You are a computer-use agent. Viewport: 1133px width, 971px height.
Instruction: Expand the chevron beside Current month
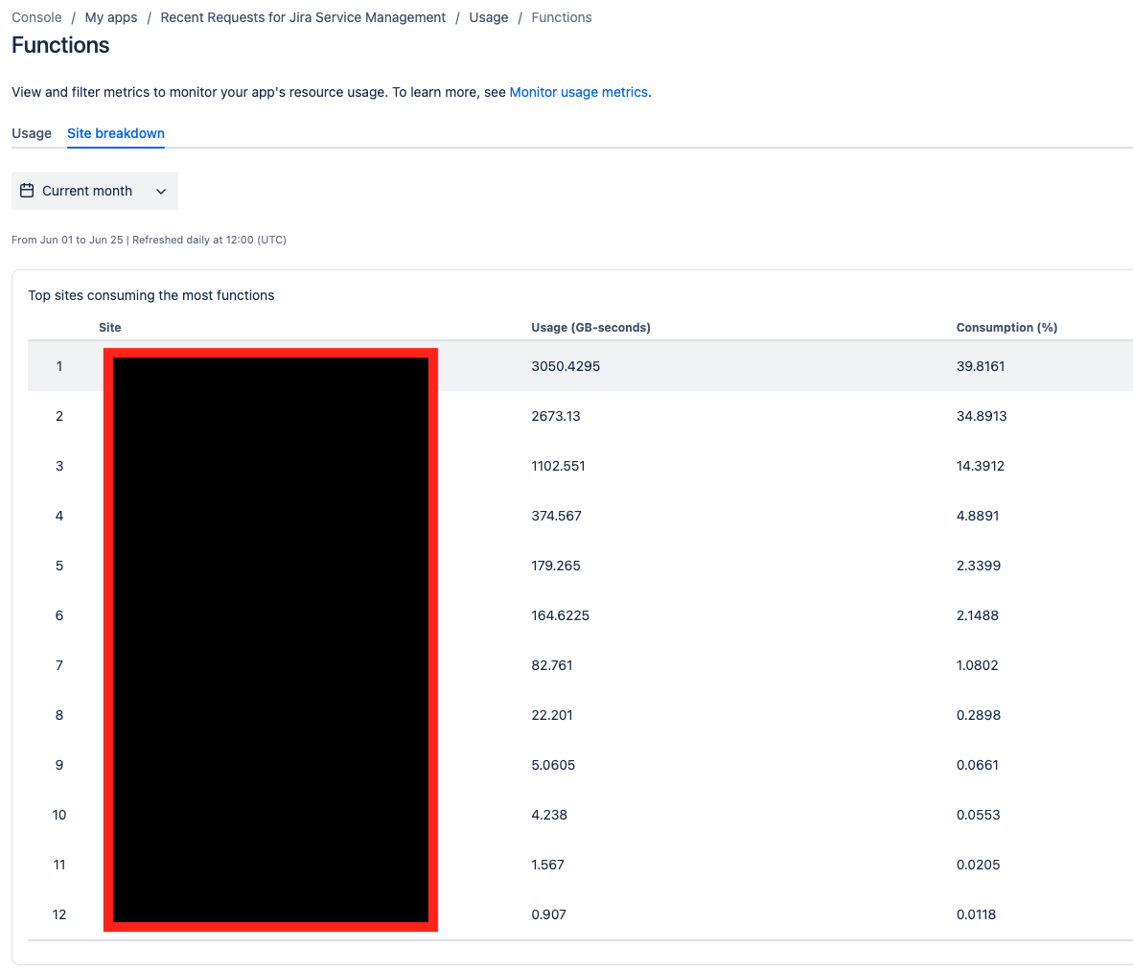(x=160, y=192)
